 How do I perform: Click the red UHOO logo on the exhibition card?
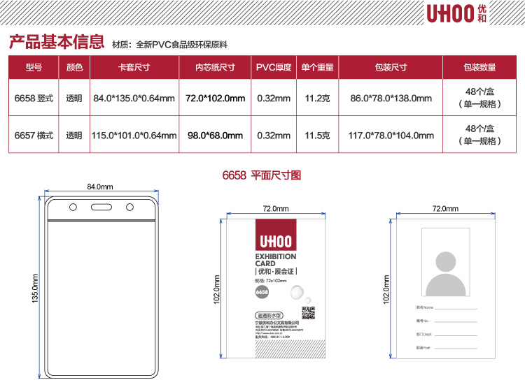tap(277, 238)
